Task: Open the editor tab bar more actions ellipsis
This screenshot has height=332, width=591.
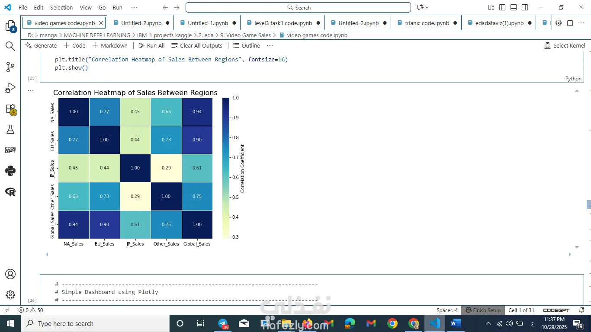Action: tap(581, 23)
